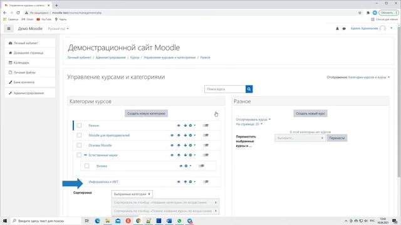Toggle visibility eye for Информатика и ИКТ
401x225 pixels.
[179, 182]
